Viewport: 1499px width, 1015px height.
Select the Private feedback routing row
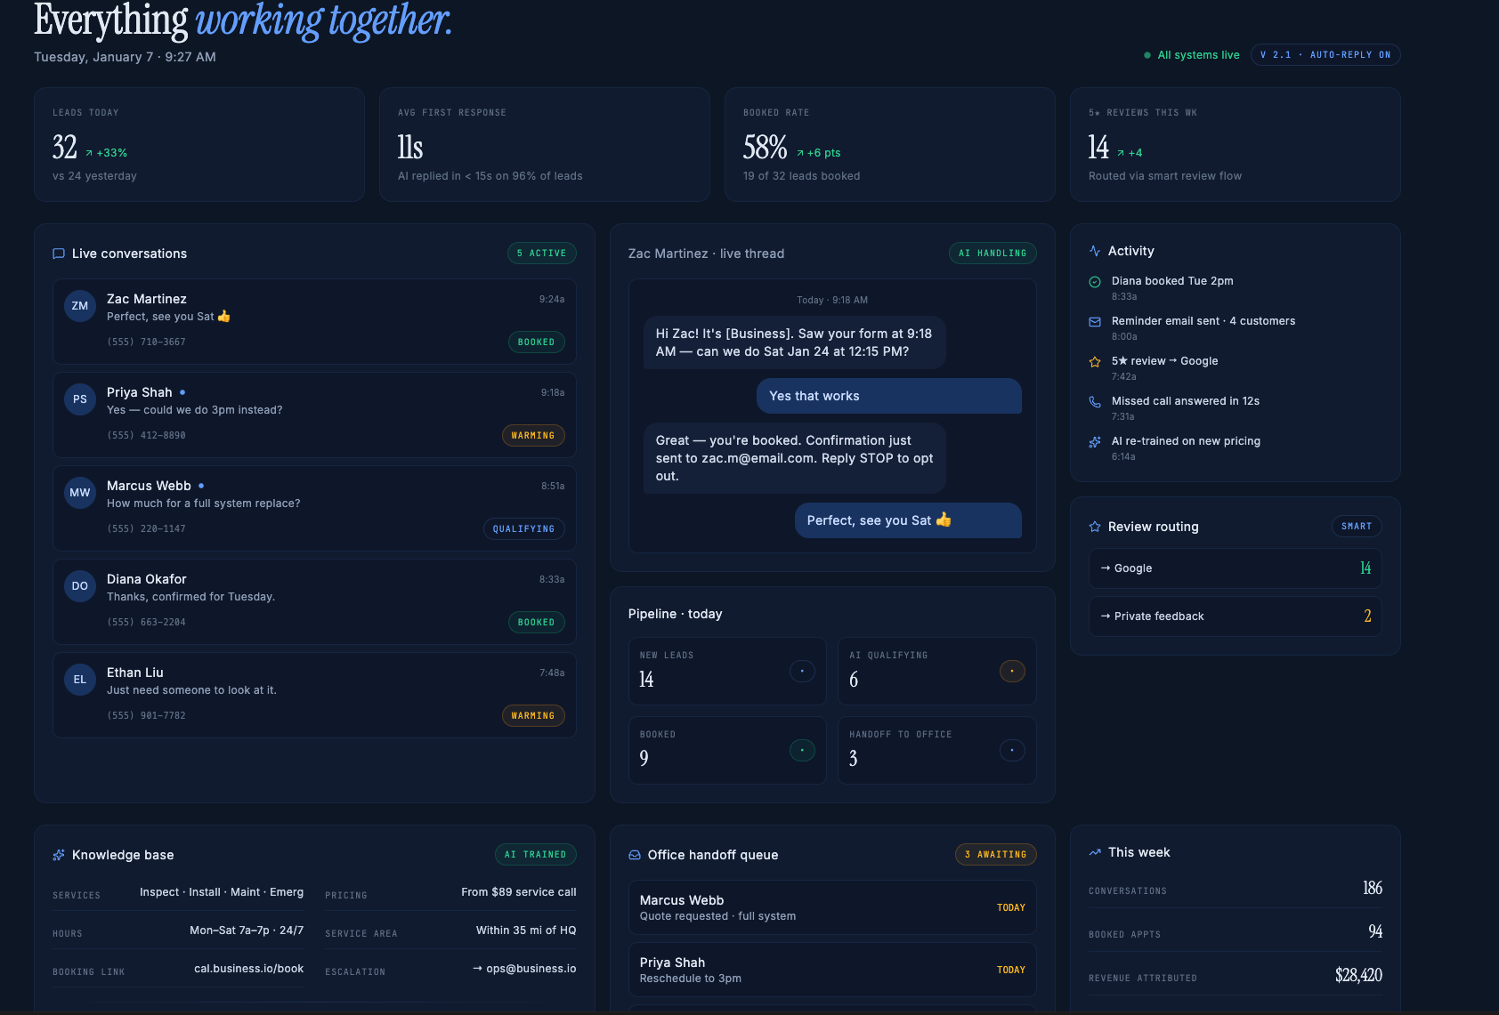pyautogui.click(x=1236, y=616)
